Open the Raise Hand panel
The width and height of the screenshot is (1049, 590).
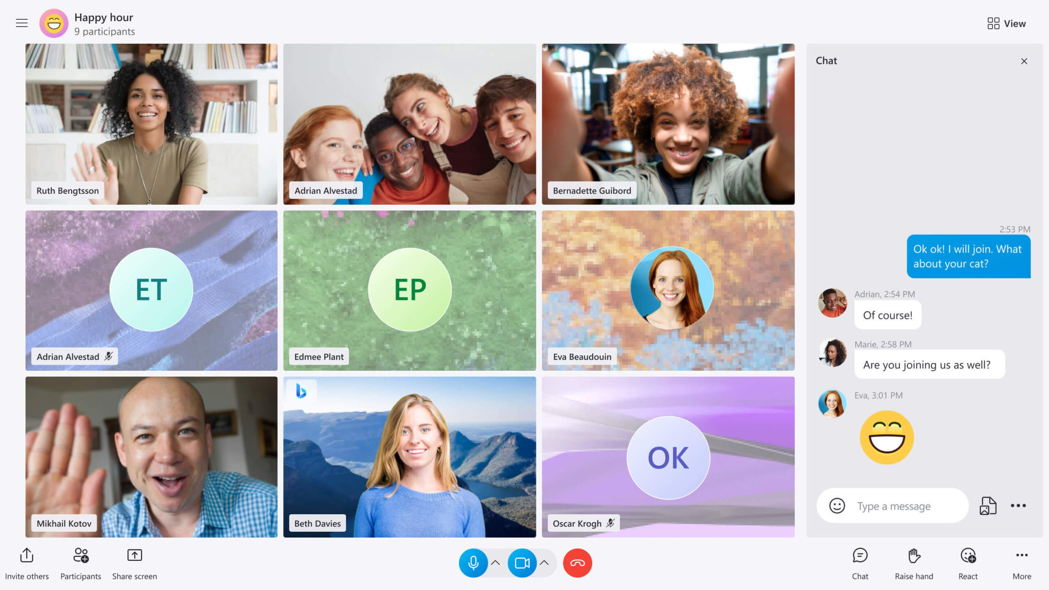tap(913, 562)
